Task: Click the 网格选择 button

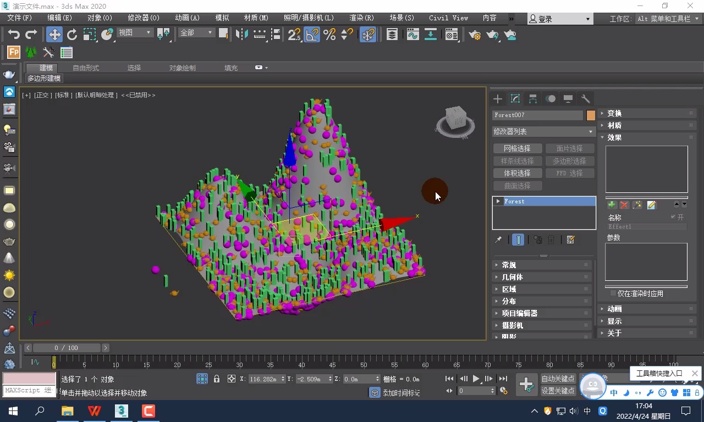Action: click(517, 148)
